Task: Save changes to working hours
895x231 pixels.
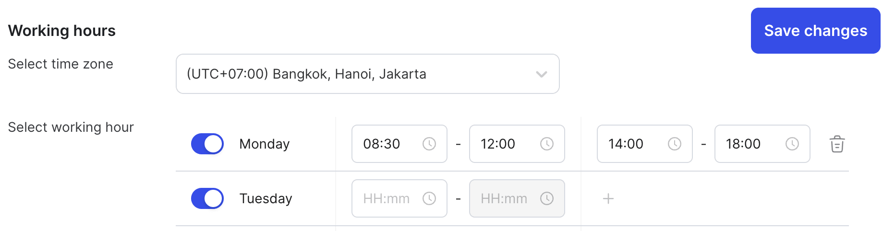Action: [815, 31]
